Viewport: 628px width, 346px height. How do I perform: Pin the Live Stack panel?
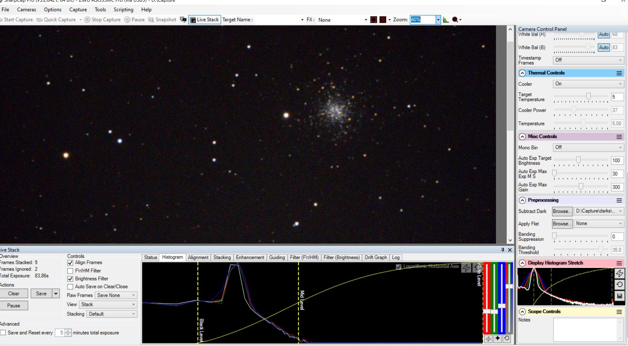(x=503, y=250)
